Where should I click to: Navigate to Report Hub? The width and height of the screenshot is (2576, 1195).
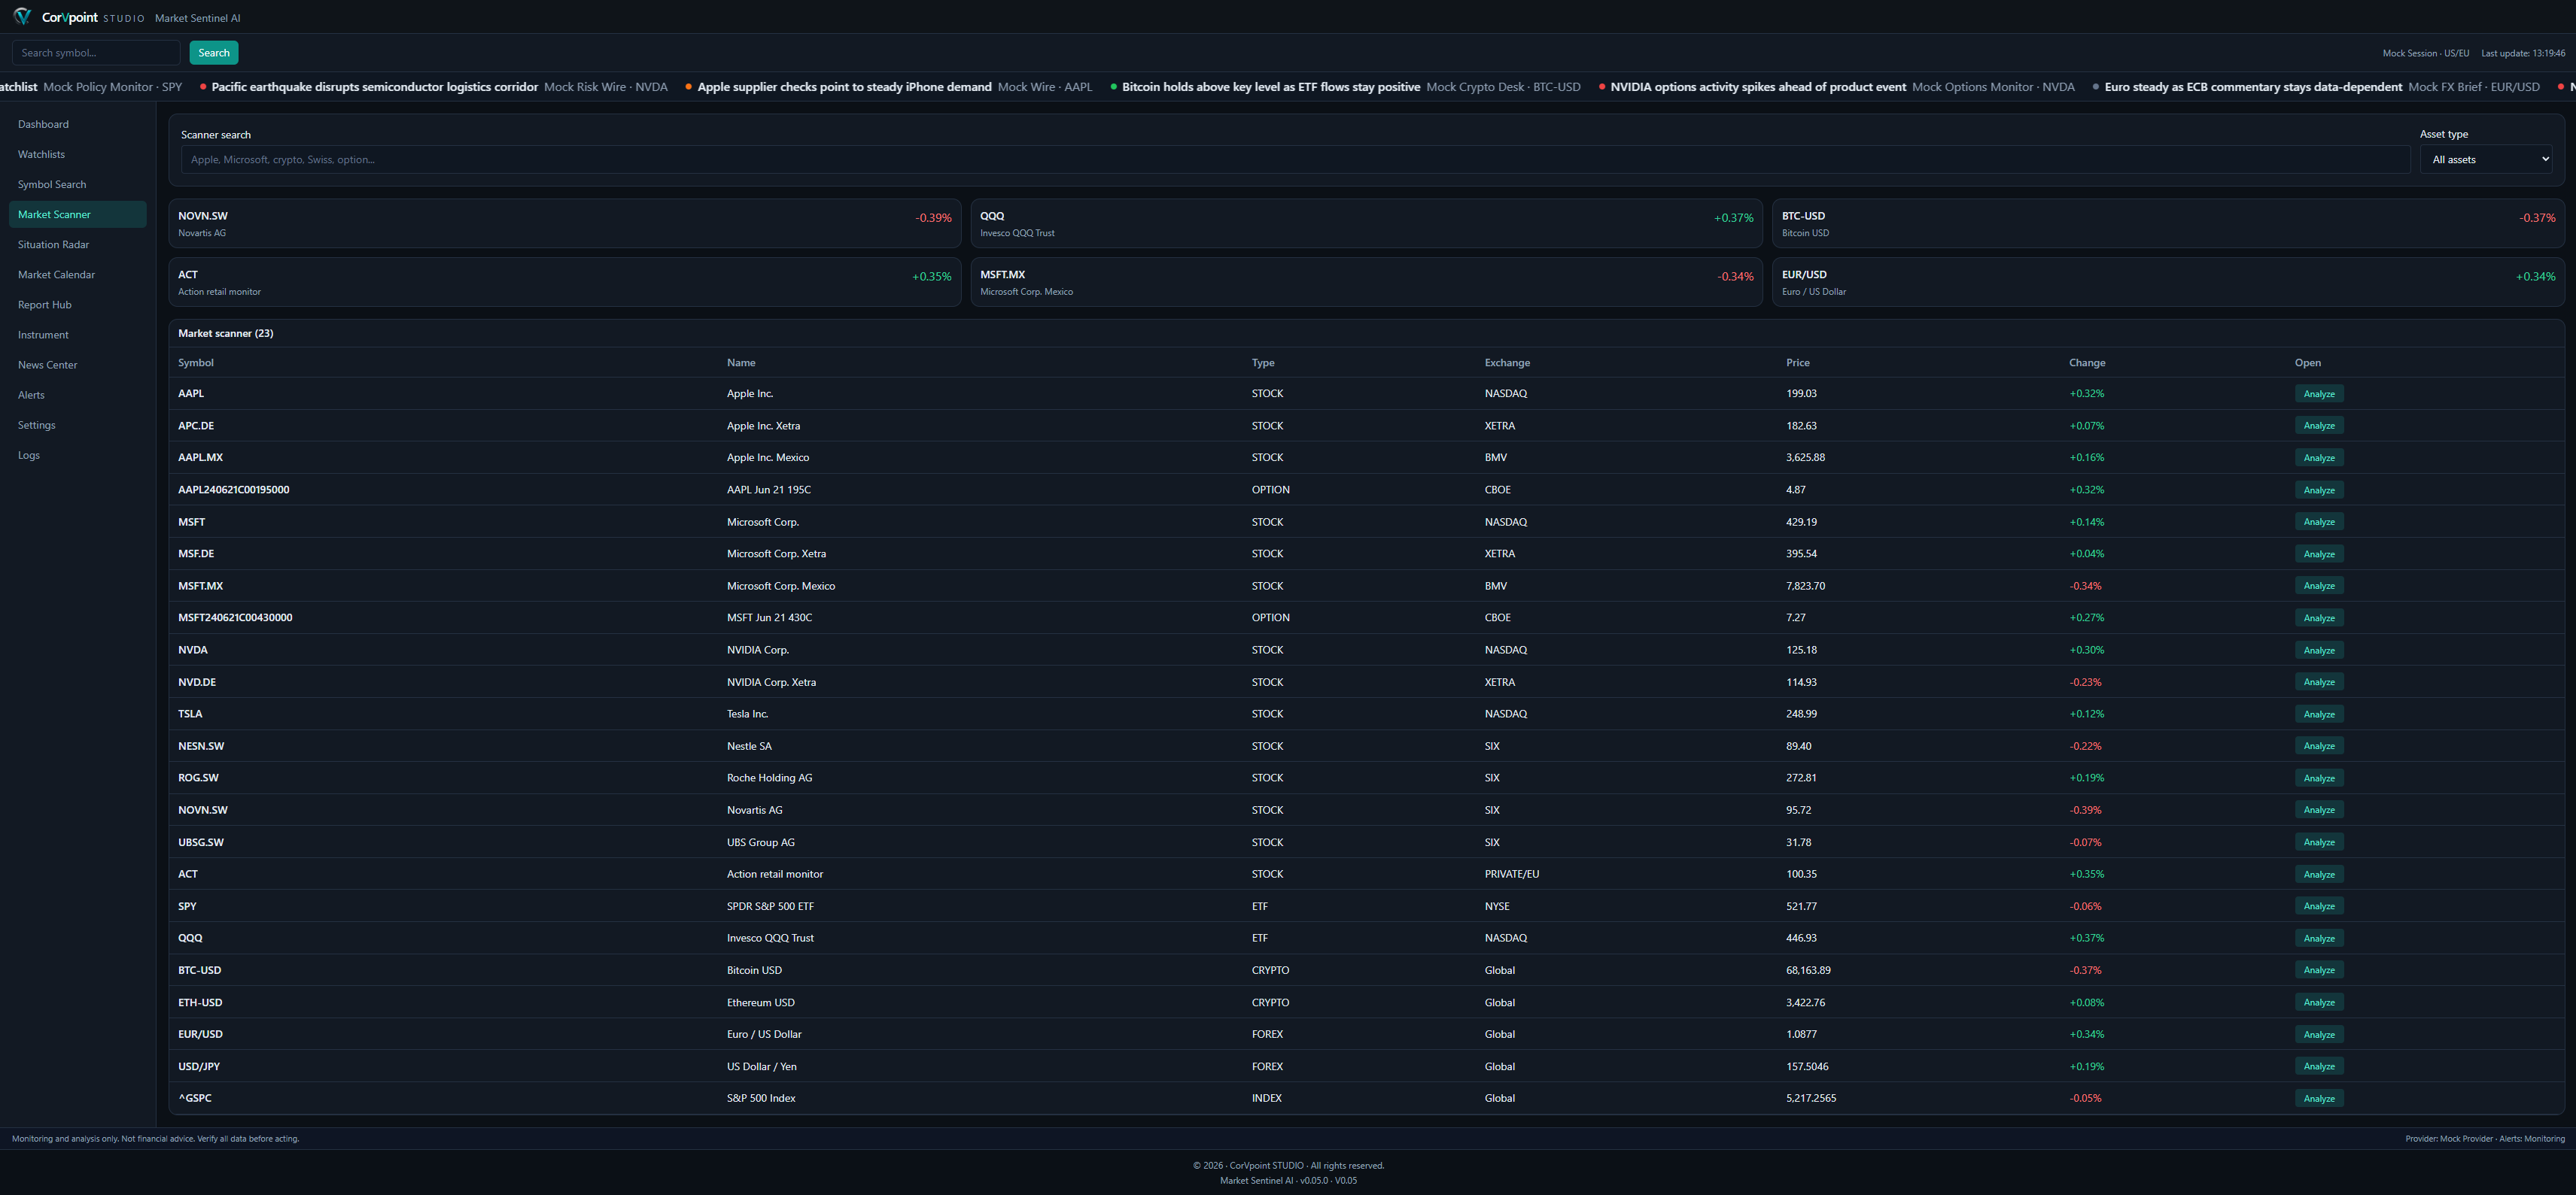pyautogui.click(x=78, y=305)
